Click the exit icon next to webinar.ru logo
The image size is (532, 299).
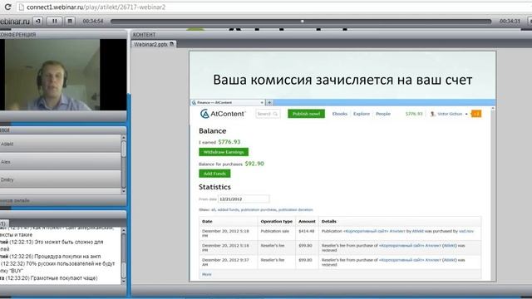(38, 21)
